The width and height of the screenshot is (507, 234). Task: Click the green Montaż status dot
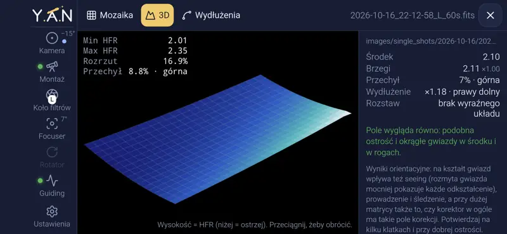(40, 67)
